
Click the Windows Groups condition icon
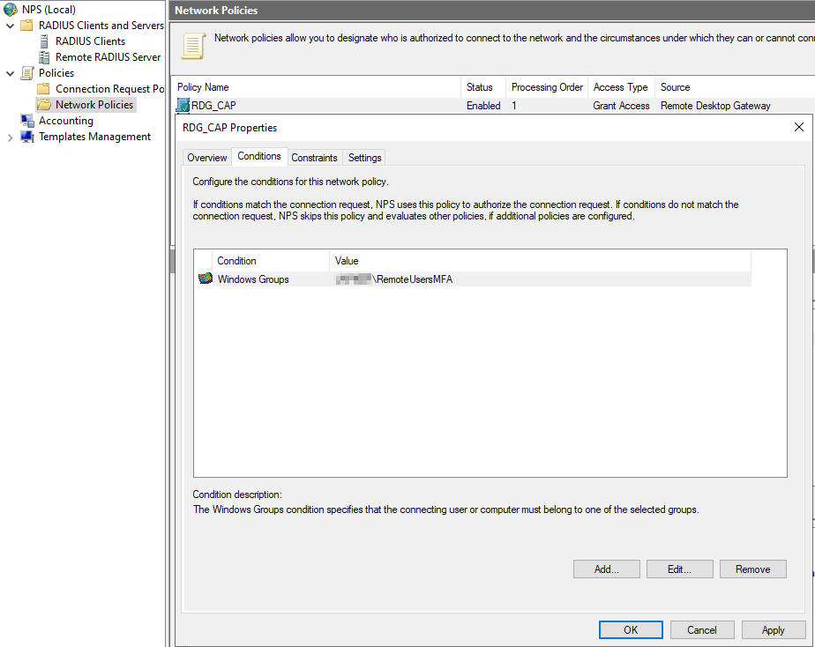tap(206, 279)
